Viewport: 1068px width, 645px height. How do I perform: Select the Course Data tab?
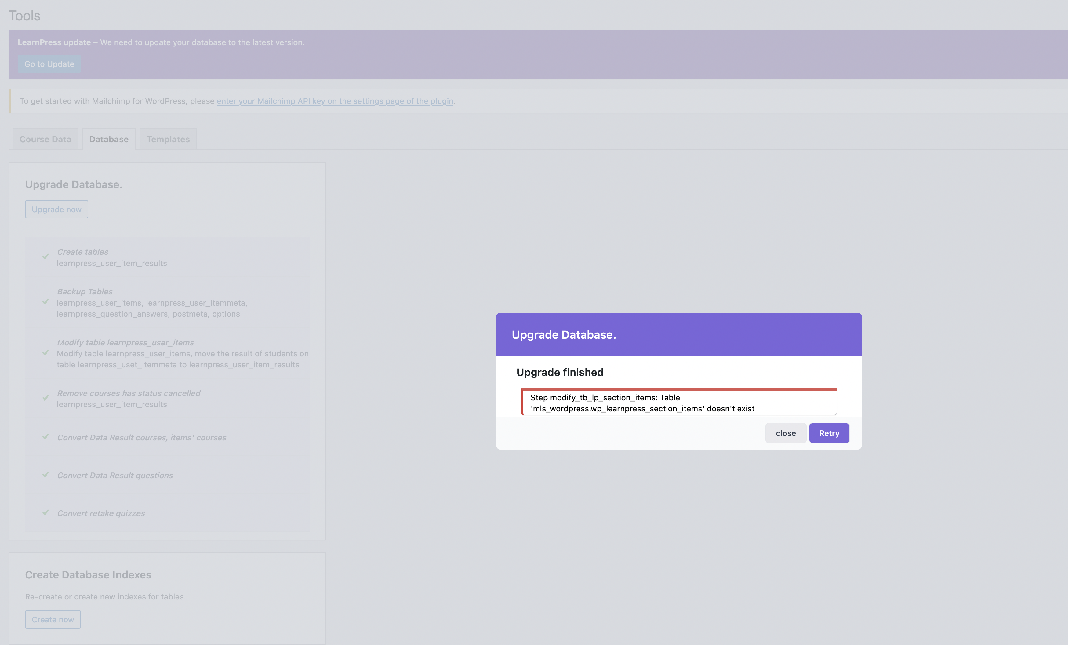(x=45, y=139)
